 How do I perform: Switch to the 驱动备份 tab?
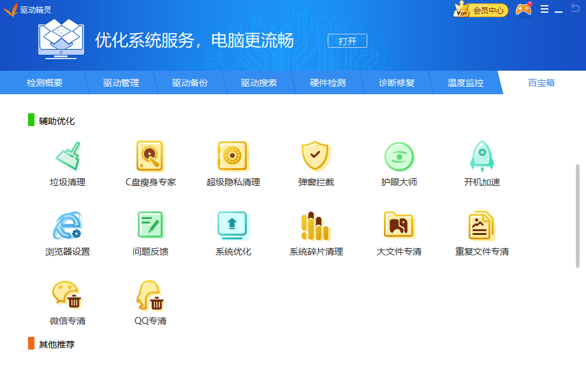pyautogui.click(x=190, y=83)
